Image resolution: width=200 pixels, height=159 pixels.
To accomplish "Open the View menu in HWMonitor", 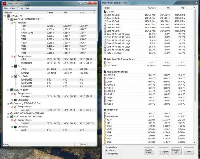I will coord(12,8).
